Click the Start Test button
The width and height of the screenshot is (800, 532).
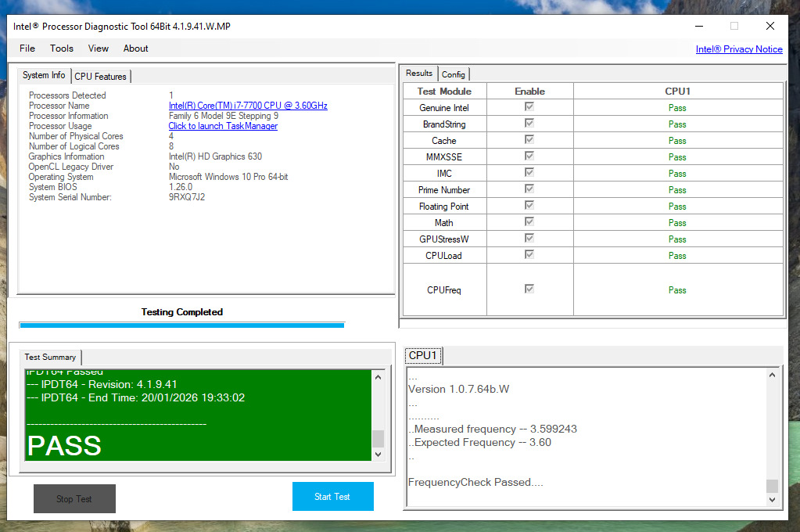[x=332, y=496]
